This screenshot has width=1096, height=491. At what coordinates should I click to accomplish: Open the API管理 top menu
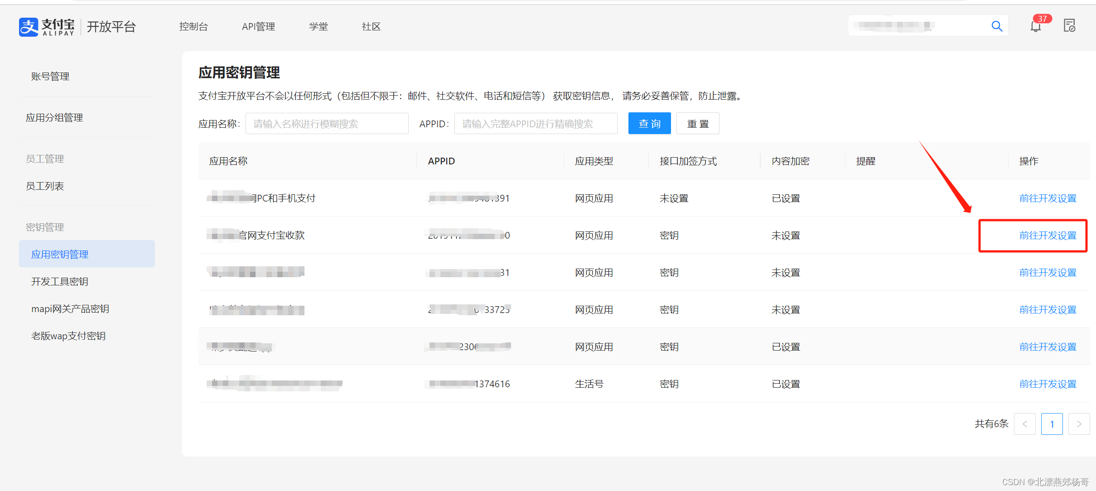tap(258, 27)
